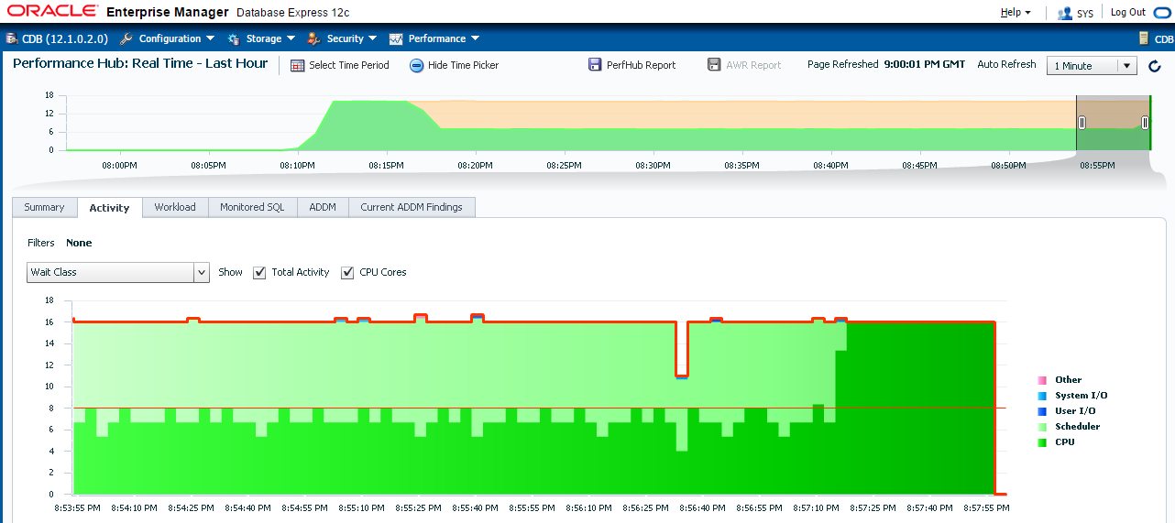
Task: Click the CDB container icon at far right
Action: 1143,38
